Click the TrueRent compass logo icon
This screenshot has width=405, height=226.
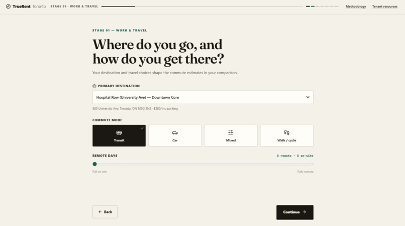[x=8, y=7]
